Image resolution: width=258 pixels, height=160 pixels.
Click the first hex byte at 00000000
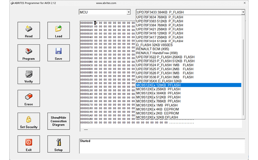(95, 23)
